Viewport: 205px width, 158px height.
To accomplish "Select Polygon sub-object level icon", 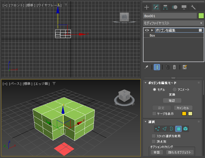I will click(x=178, y=129).
